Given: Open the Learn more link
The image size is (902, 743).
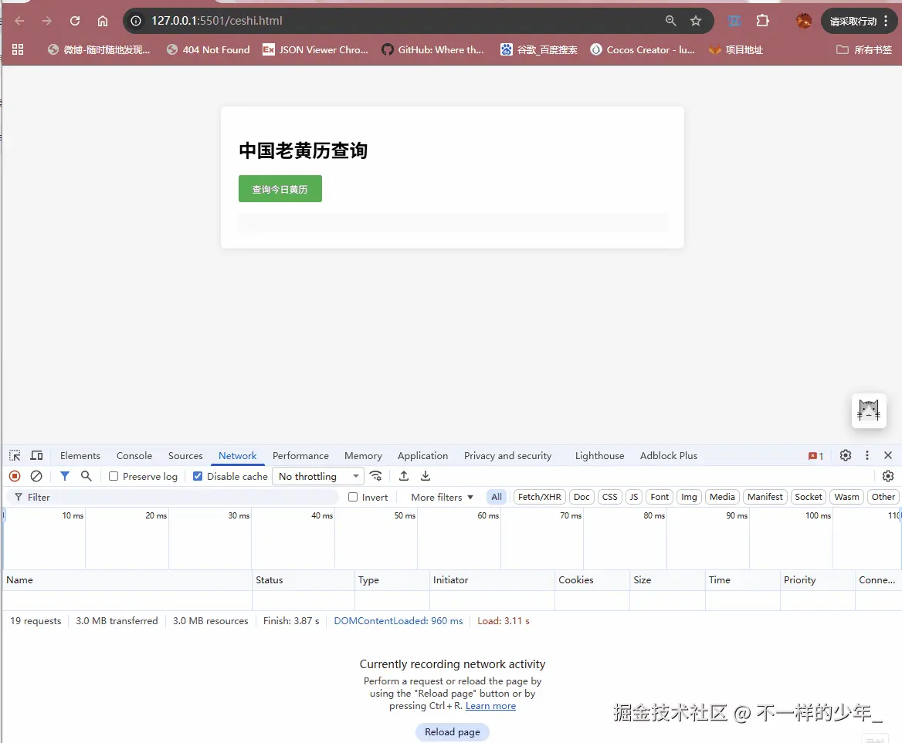Looking at the screenshot, I should coord(491,705).
